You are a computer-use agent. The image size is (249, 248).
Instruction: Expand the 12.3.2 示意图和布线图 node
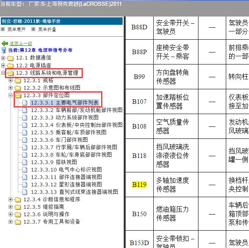(x=10, y=88)
